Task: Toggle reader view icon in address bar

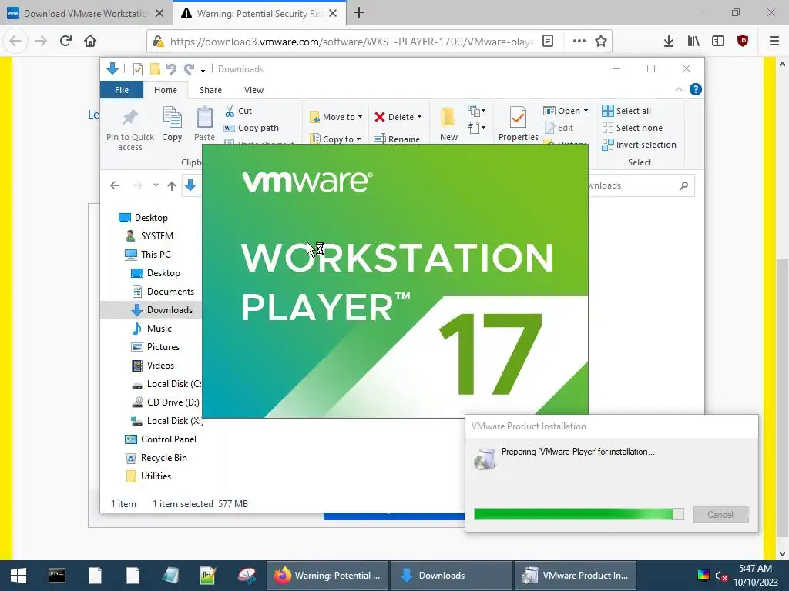Action: tap(548, 42)
